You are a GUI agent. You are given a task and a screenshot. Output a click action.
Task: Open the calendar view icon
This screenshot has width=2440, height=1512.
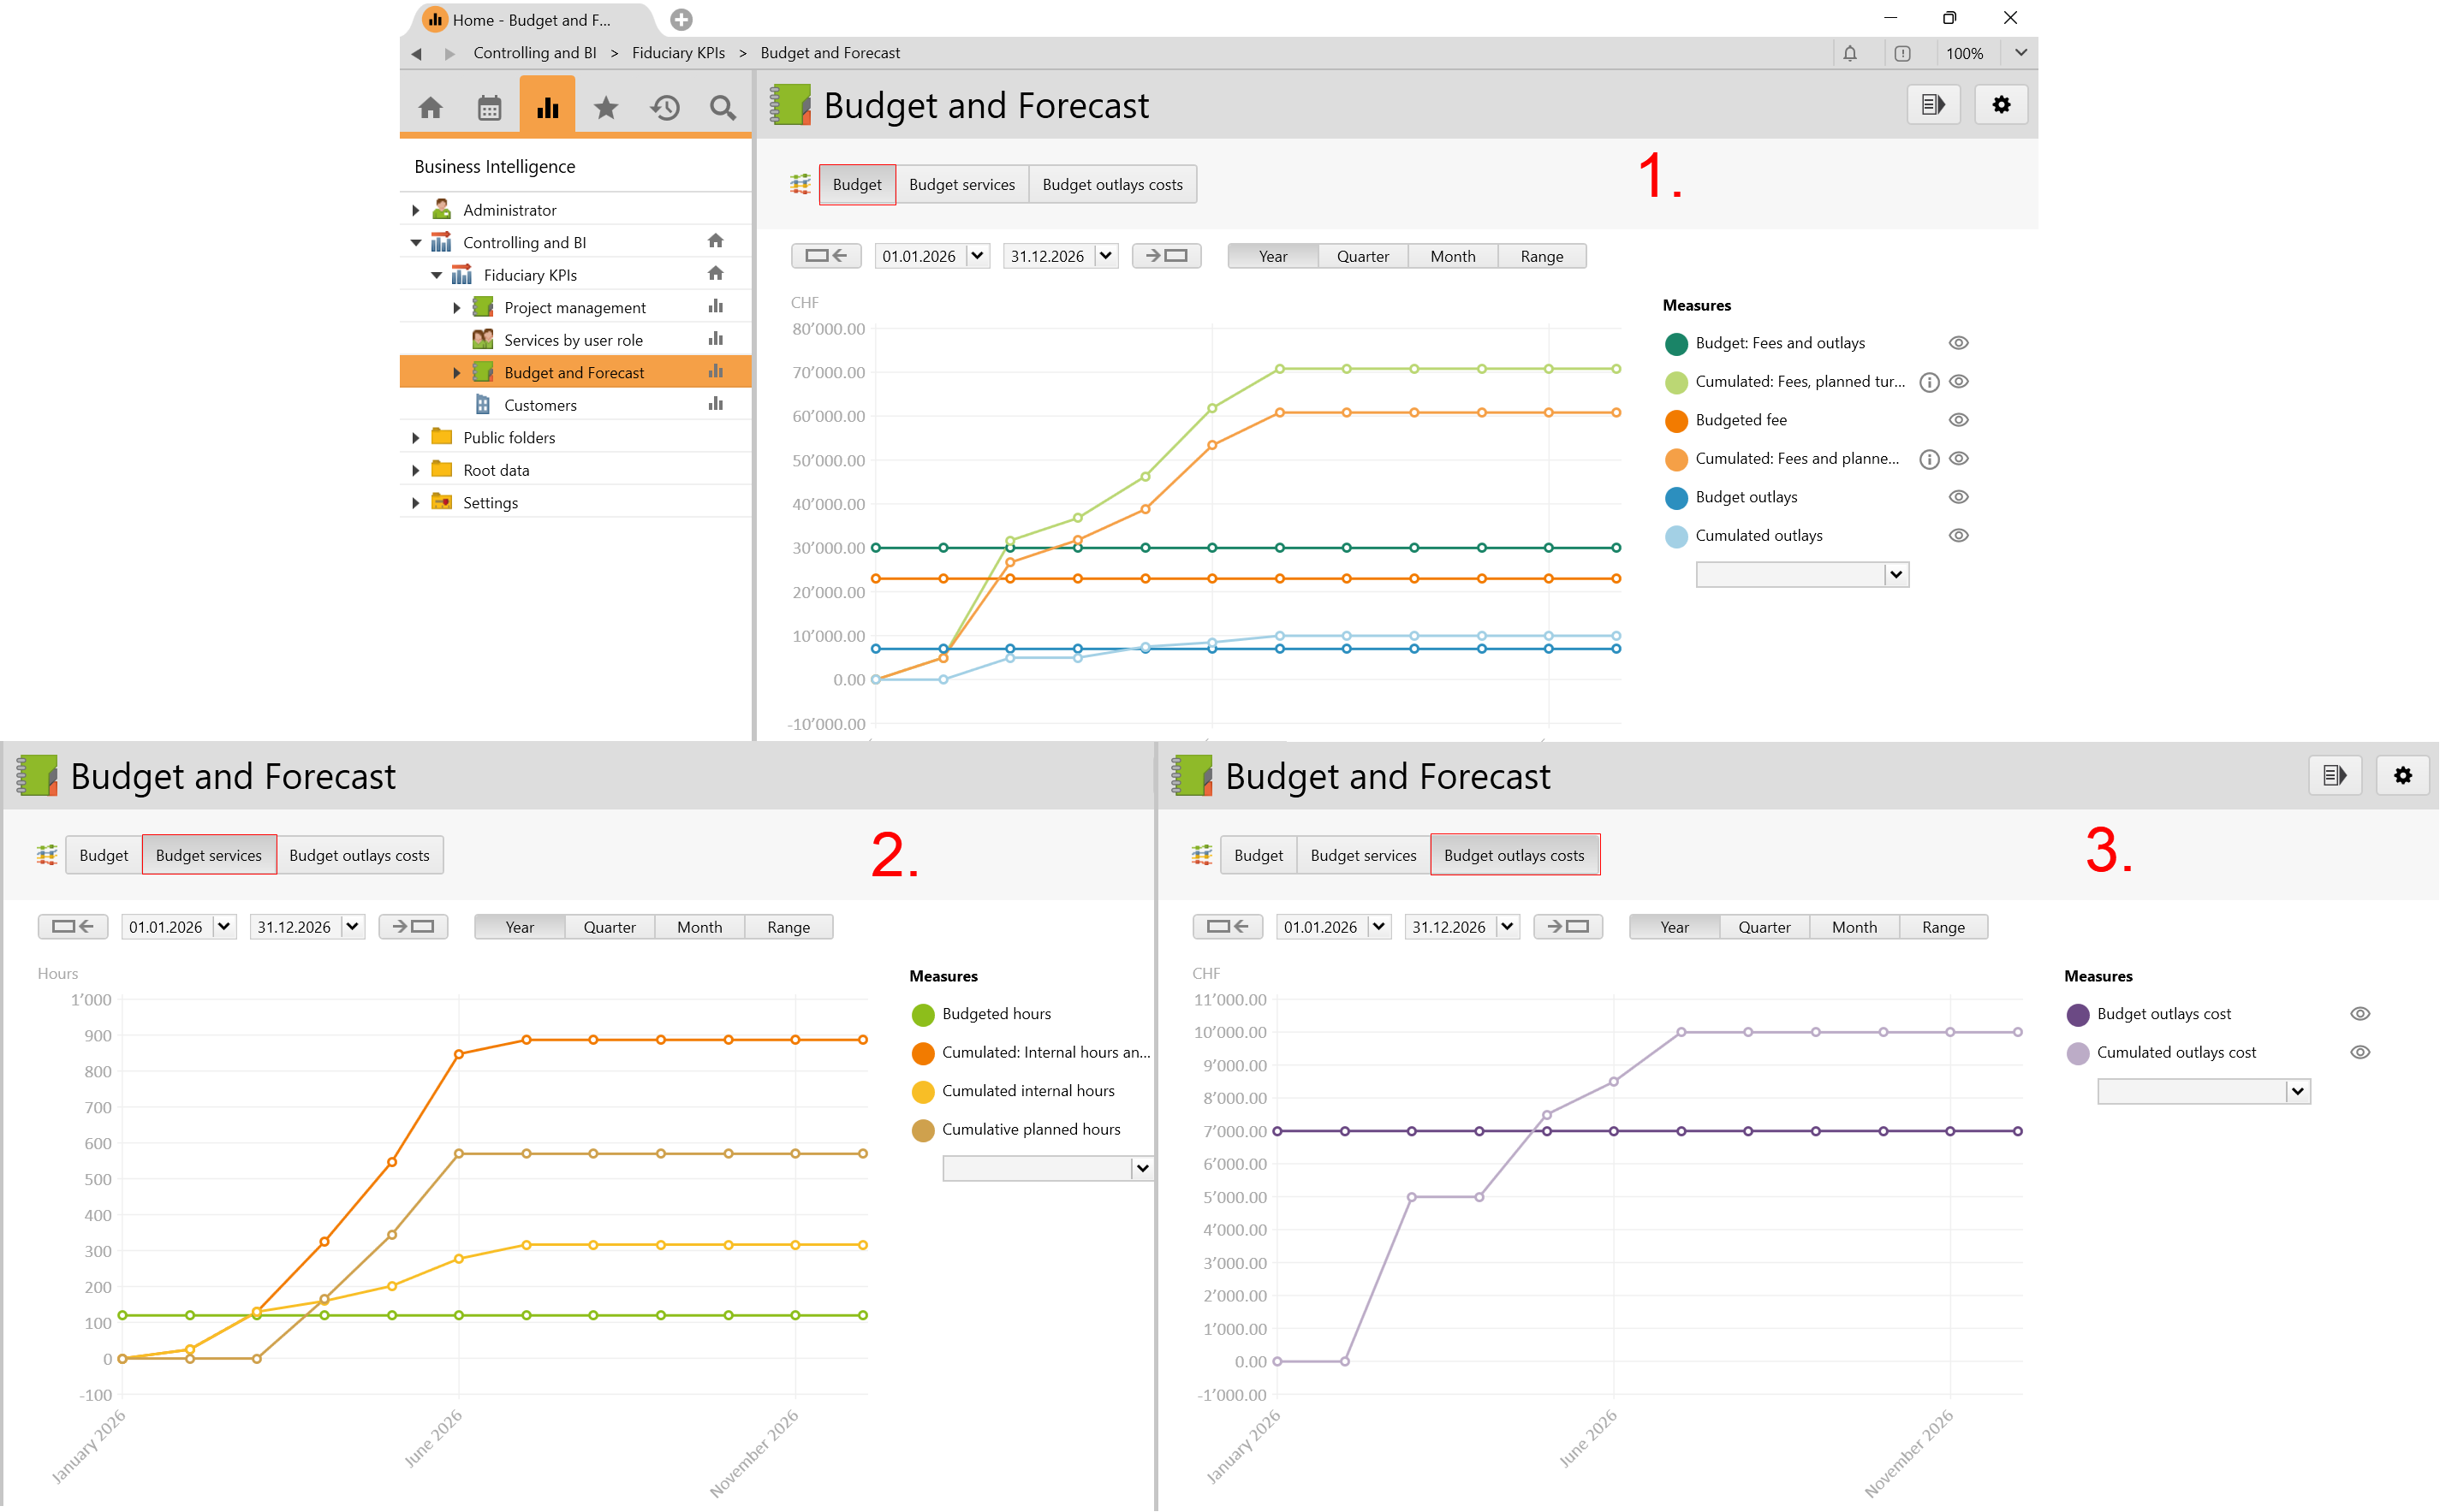pyautogui.click(x=489, y=107)
